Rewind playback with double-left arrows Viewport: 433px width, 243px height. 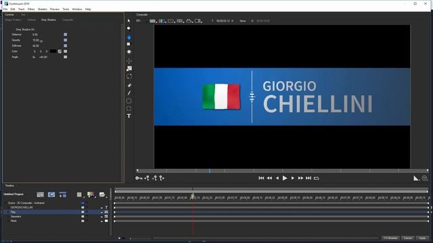tap(269, 178)
